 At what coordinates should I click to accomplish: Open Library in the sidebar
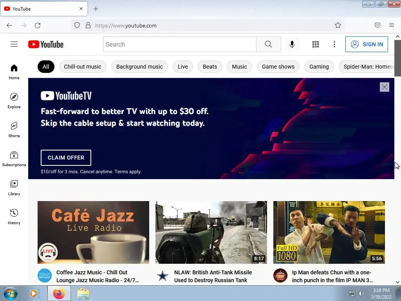tap(14, 188)
